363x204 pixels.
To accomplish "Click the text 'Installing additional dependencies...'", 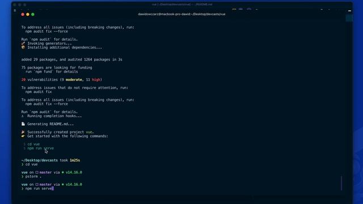I will click(65, 48).
